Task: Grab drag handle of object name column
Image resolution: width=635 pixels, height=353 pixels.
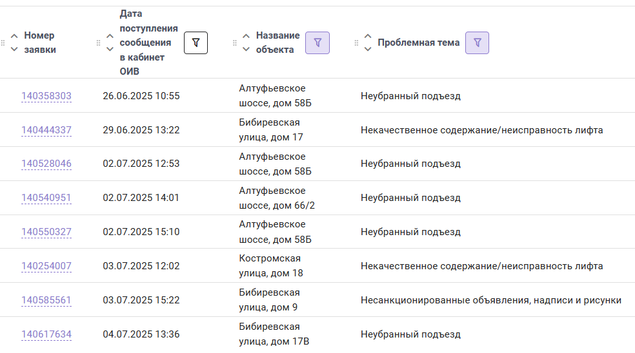Action: click(x=234, y=43)
